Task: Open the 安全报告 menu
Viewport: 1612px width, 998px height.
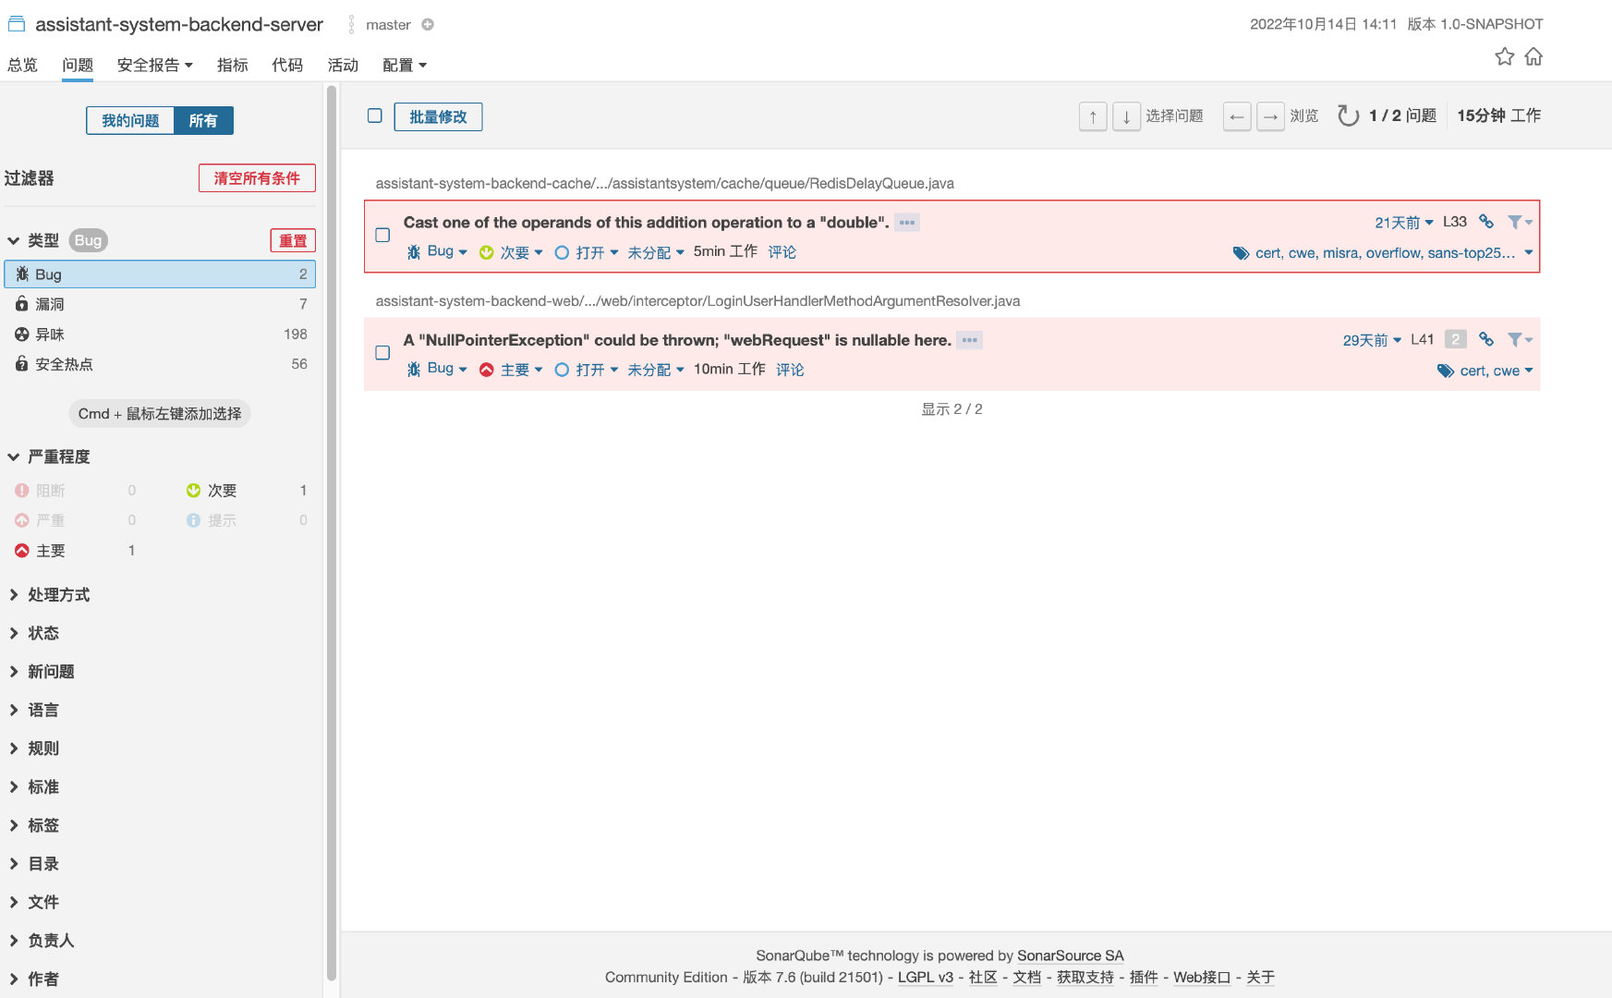Action: tap(154, 65)
